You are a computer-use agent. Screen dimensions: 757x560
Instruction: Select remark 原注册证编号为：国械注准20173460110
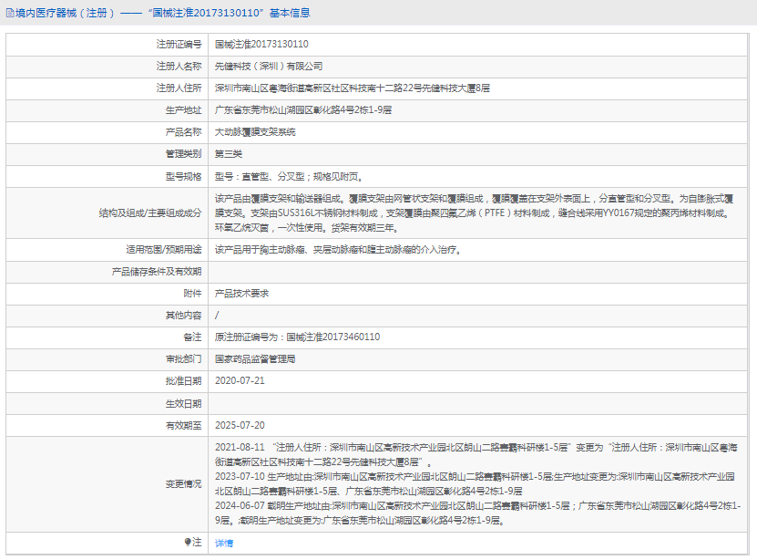[x=297, y=337]
